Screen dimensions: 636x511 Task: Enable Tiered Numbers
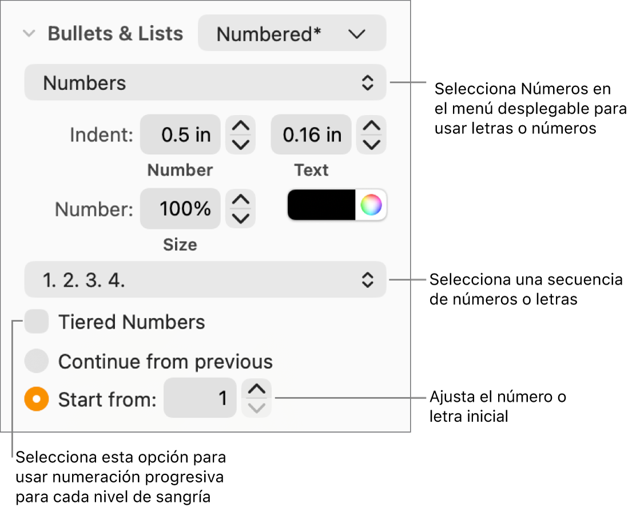[x=36, y=321]
